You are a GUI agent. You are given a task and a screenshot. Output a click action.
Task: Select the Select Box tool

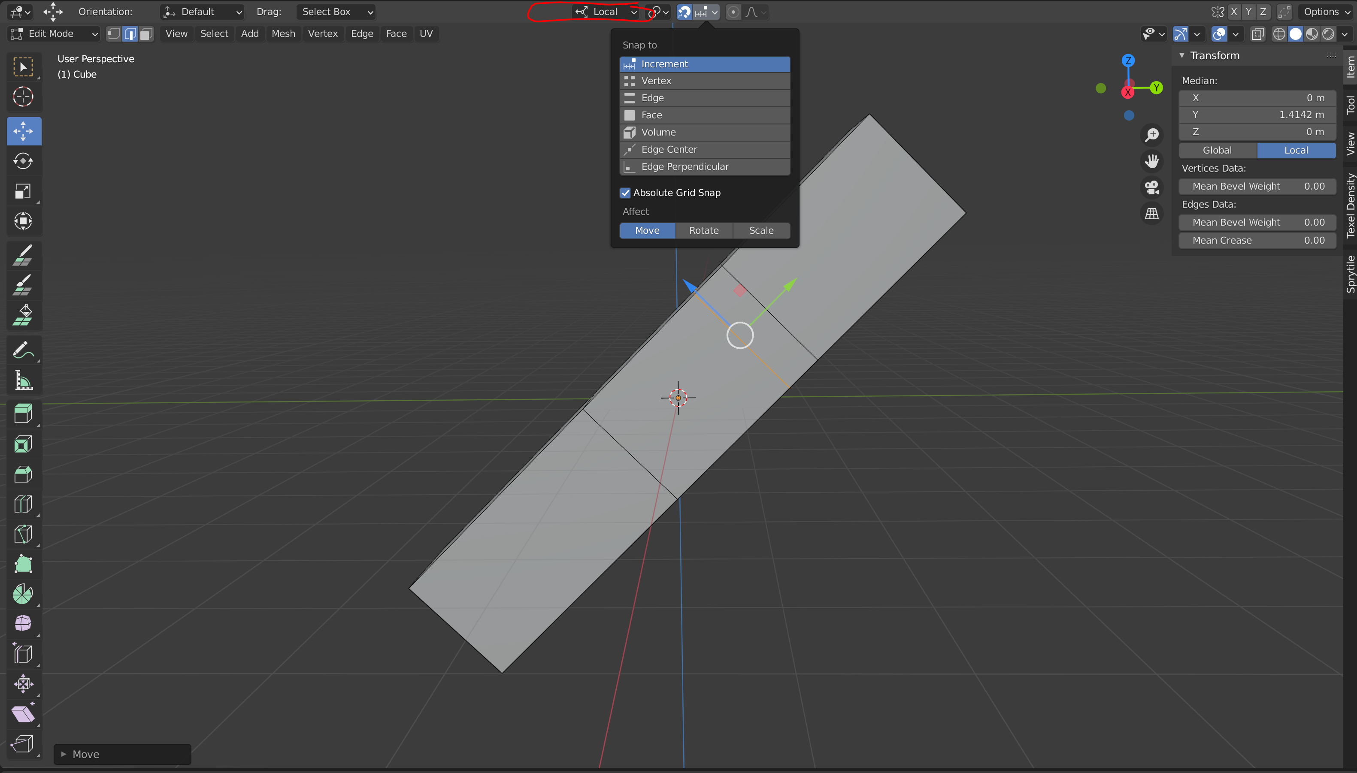(x=23, y=67)
